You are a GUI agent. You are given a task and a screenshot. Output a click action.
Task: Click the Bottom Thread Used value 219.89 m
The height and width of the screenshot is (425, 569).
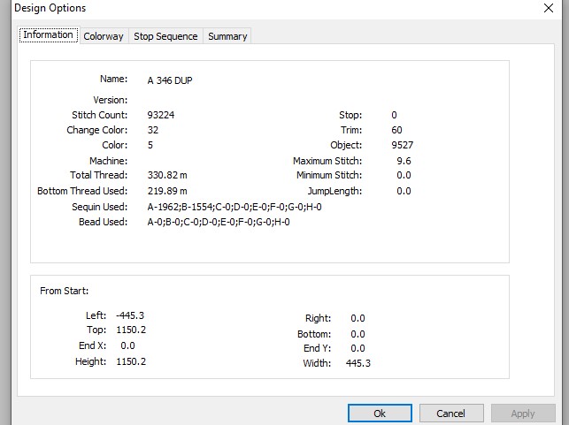pos(167,191)
